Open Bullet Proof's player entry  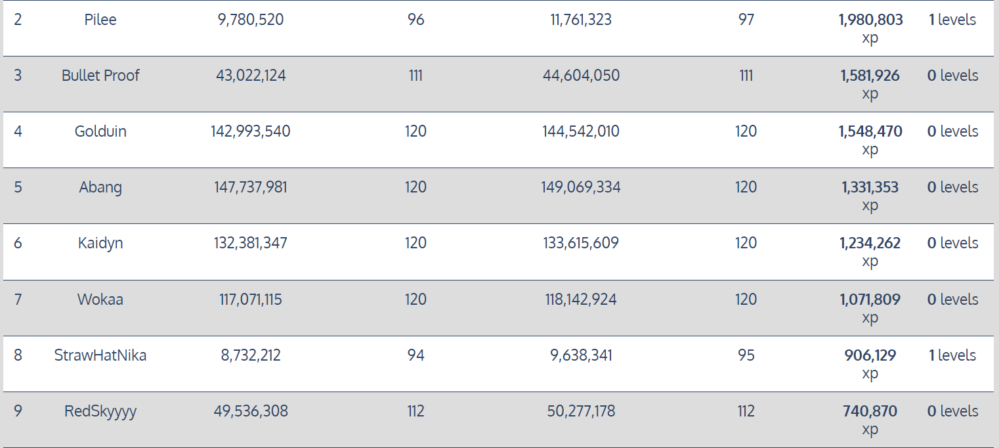pyautogui.click(x=100, y=76)
